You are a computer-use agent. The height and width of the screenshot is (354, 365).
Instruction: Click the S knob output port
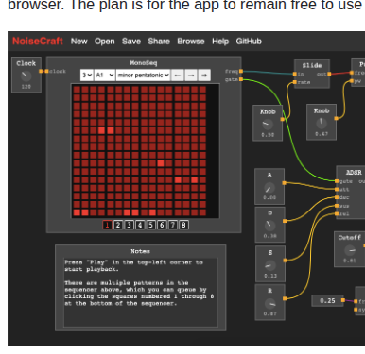click(x=286, y=261)
